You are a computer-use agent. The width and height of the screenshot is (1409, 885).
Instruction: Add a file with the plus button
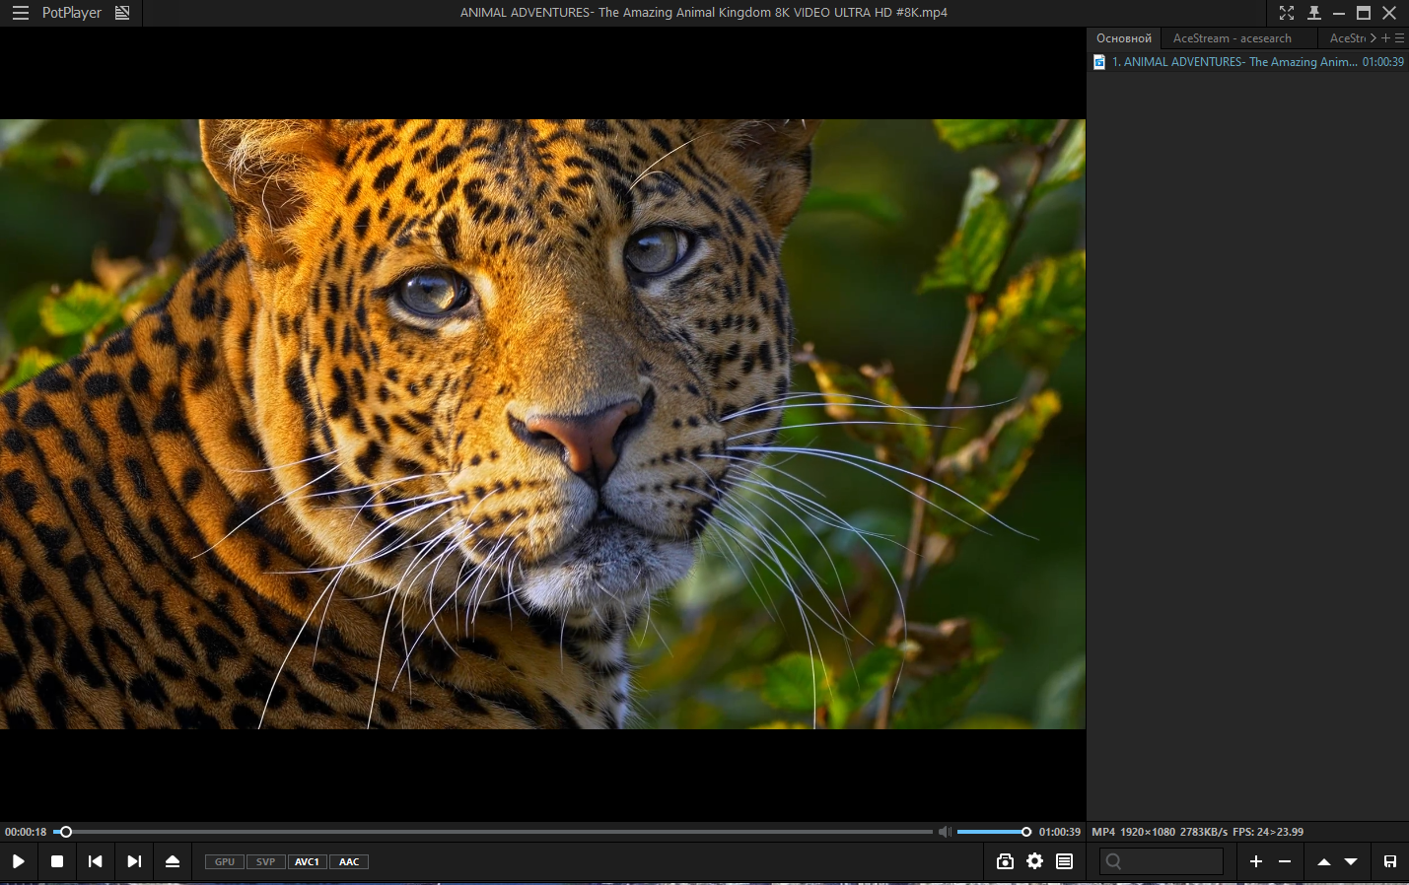1256,860
